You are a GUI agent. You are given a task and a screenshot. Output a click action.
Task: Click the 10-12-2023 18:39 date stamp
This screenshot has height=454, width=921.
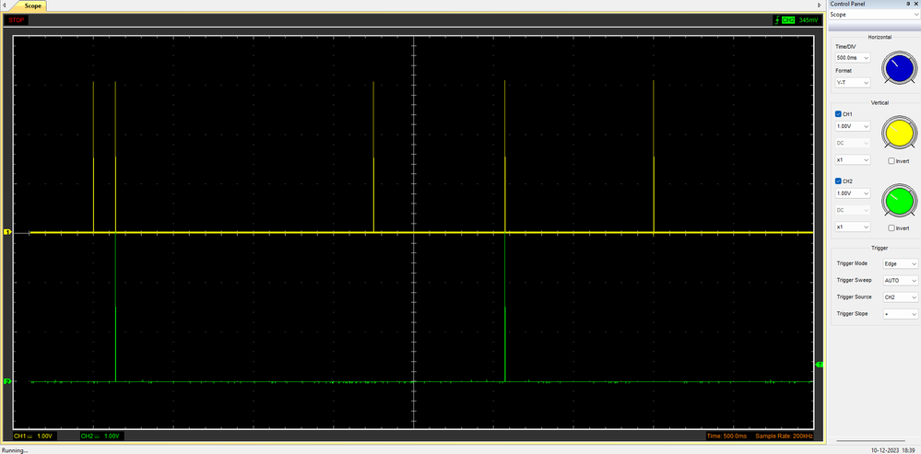point(892,450)
